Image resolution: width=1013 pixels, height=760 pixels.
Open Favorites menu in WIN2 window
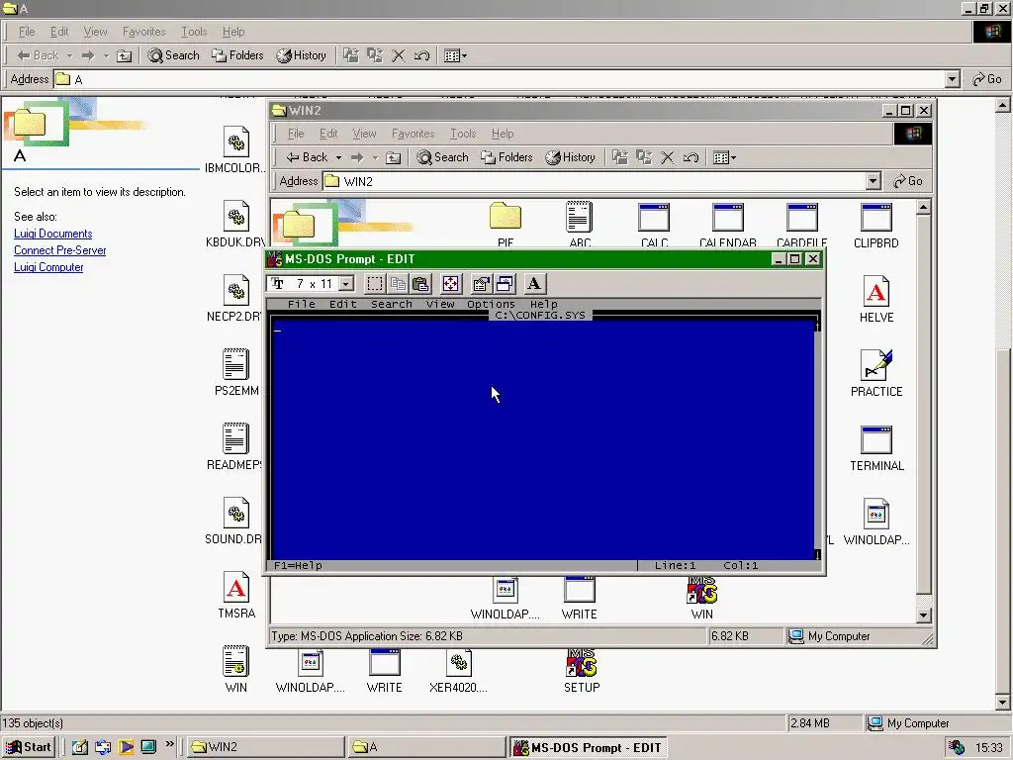[x=413, y=134]
